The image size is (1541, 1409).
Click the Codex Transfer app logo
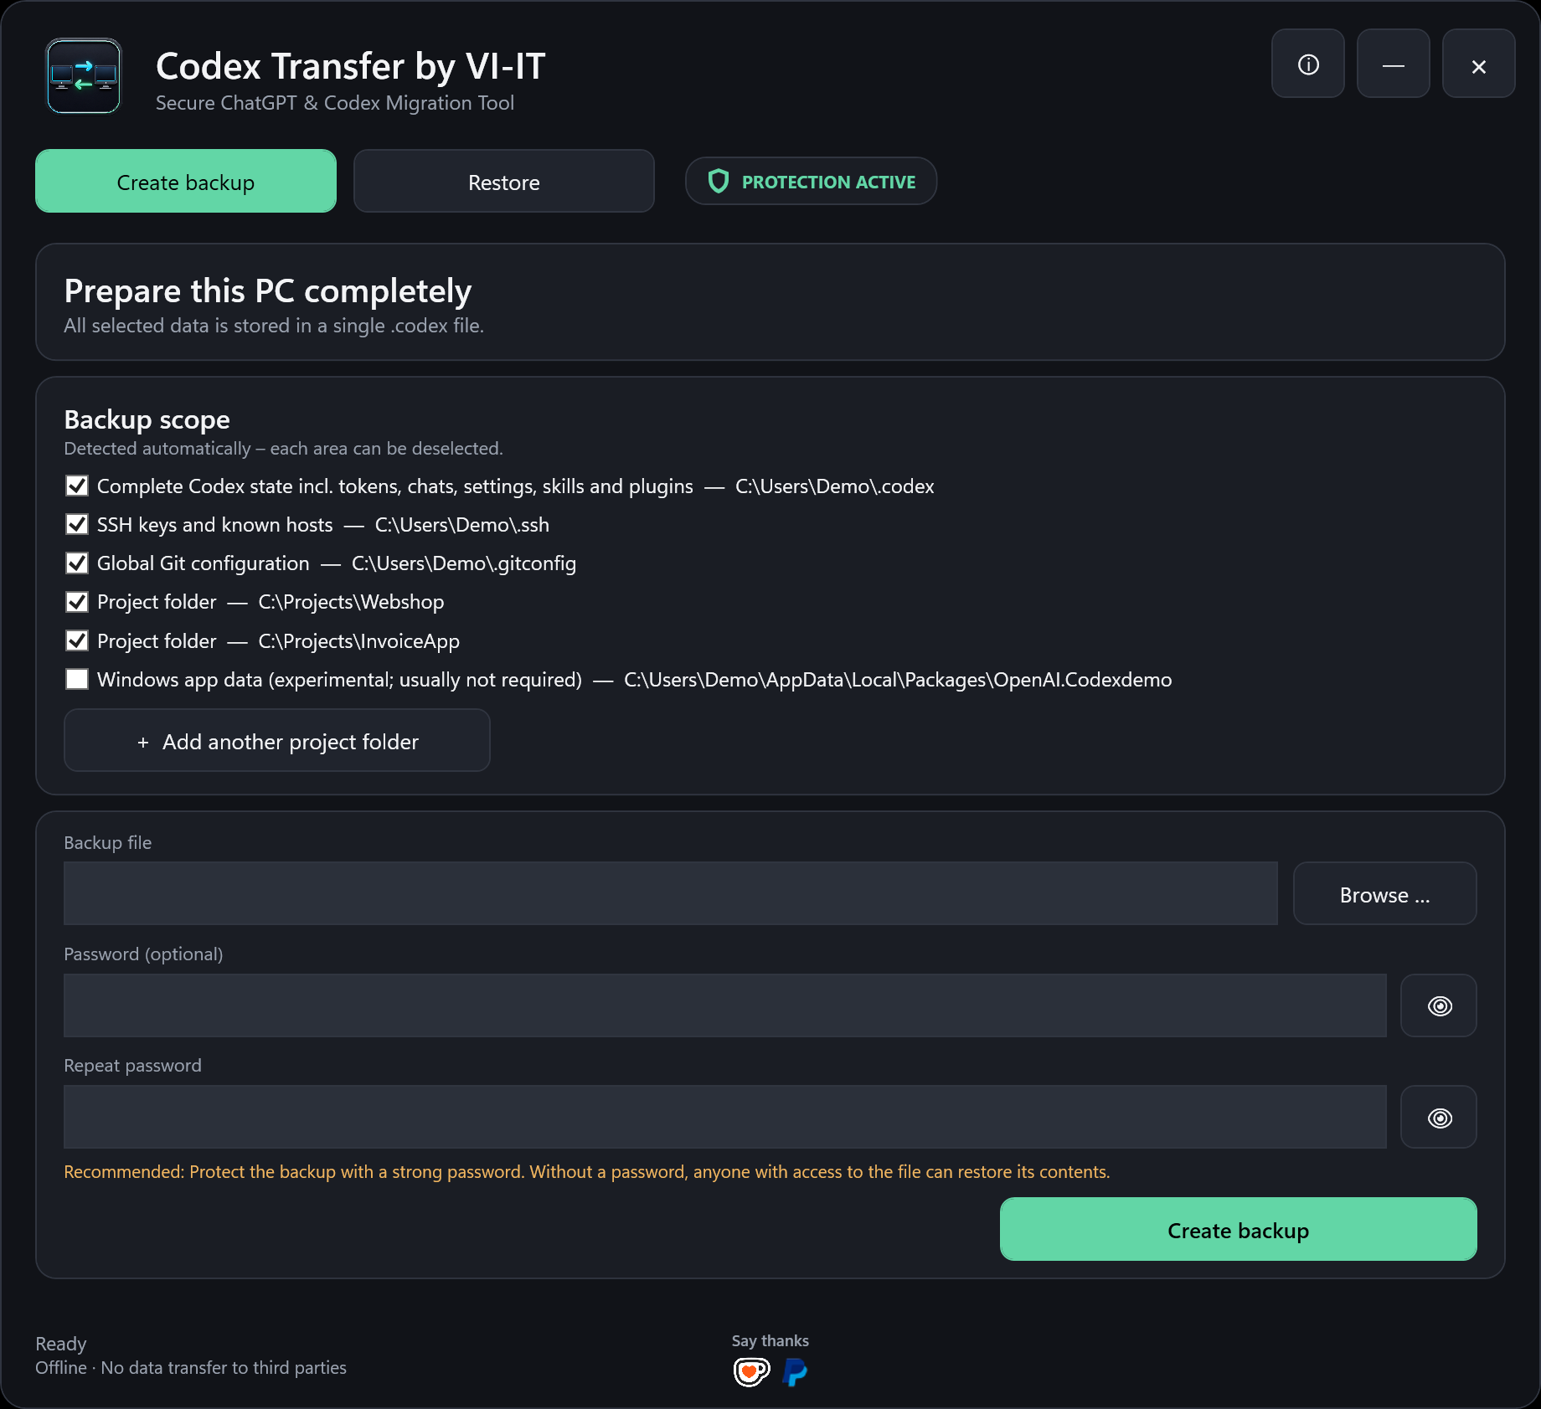[84, 76]
